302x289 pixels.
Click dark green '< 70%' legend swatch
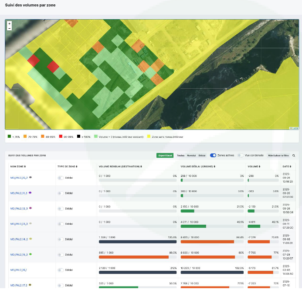9,136
